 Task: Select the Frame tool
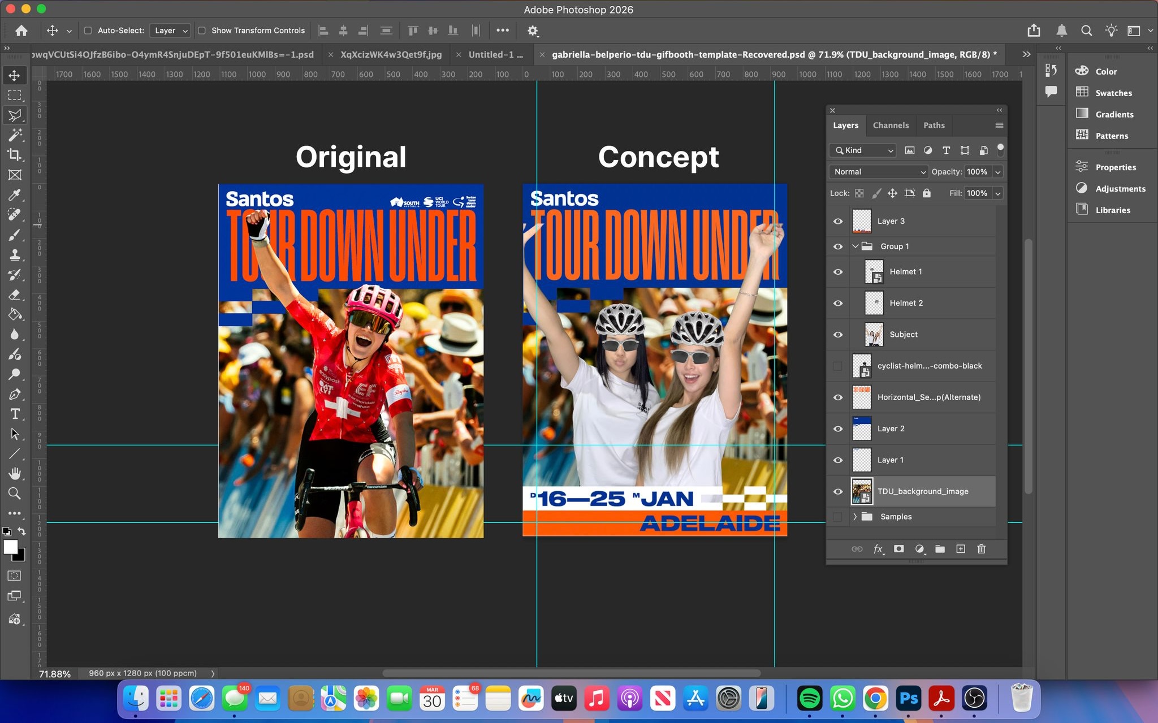[x=15, y=175]
